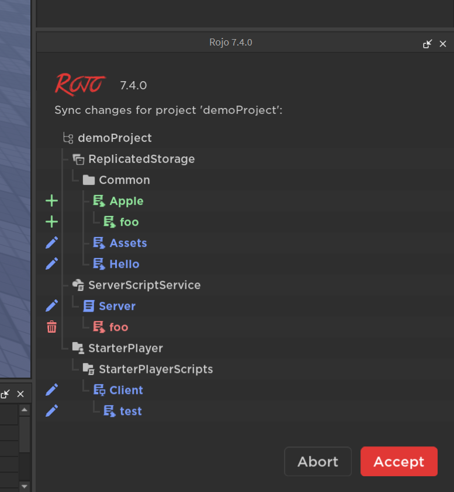
Task: Click the edit pencil beside test
Action: [51, 411]
